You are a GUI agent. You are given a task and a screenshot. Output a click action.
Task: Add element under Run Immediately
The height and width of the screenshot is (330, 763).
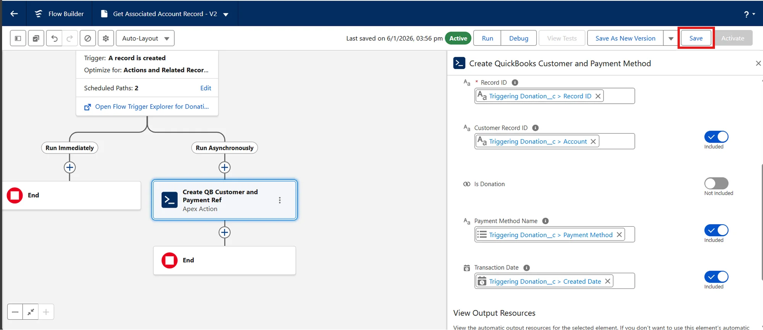(69, 167)
